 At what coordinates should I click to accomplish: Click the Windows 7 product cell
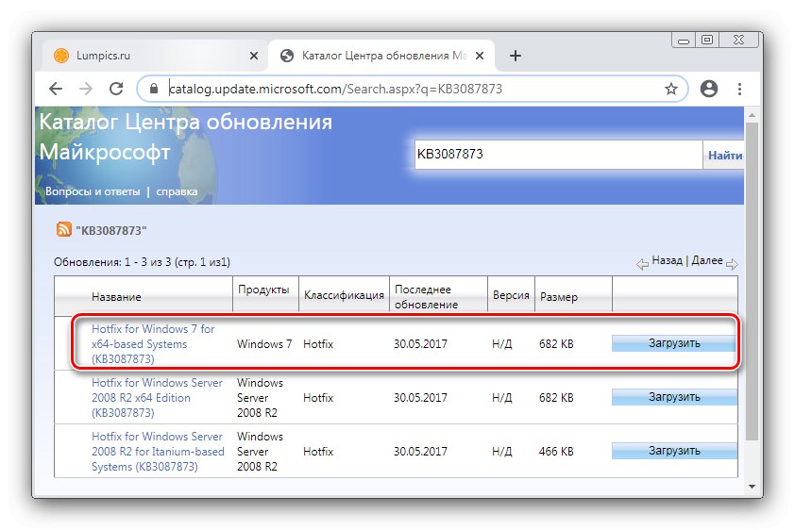click(x=264, y=343)
